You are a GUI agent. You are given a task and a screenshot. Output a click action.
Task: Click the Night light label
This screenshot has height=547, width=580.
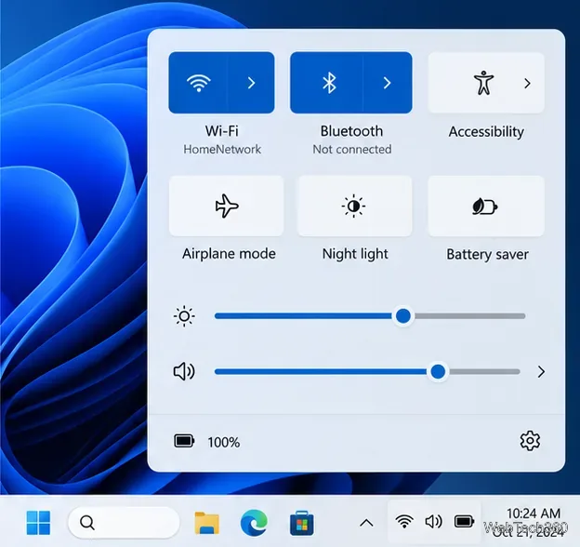pos(355,254)
